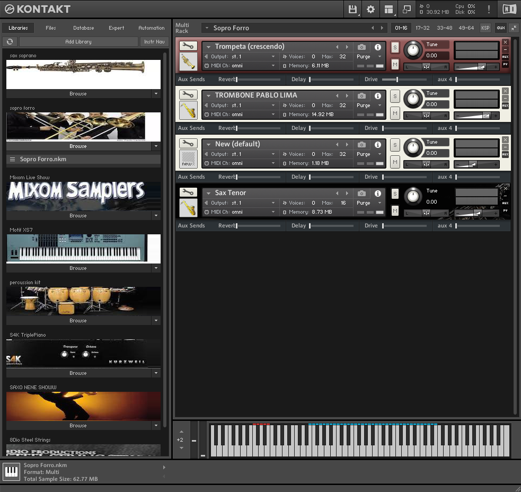The height and width of the screenshot is (492, 521).
Task: Minimize the rack view collapse icon
Action: pos(514,28)
